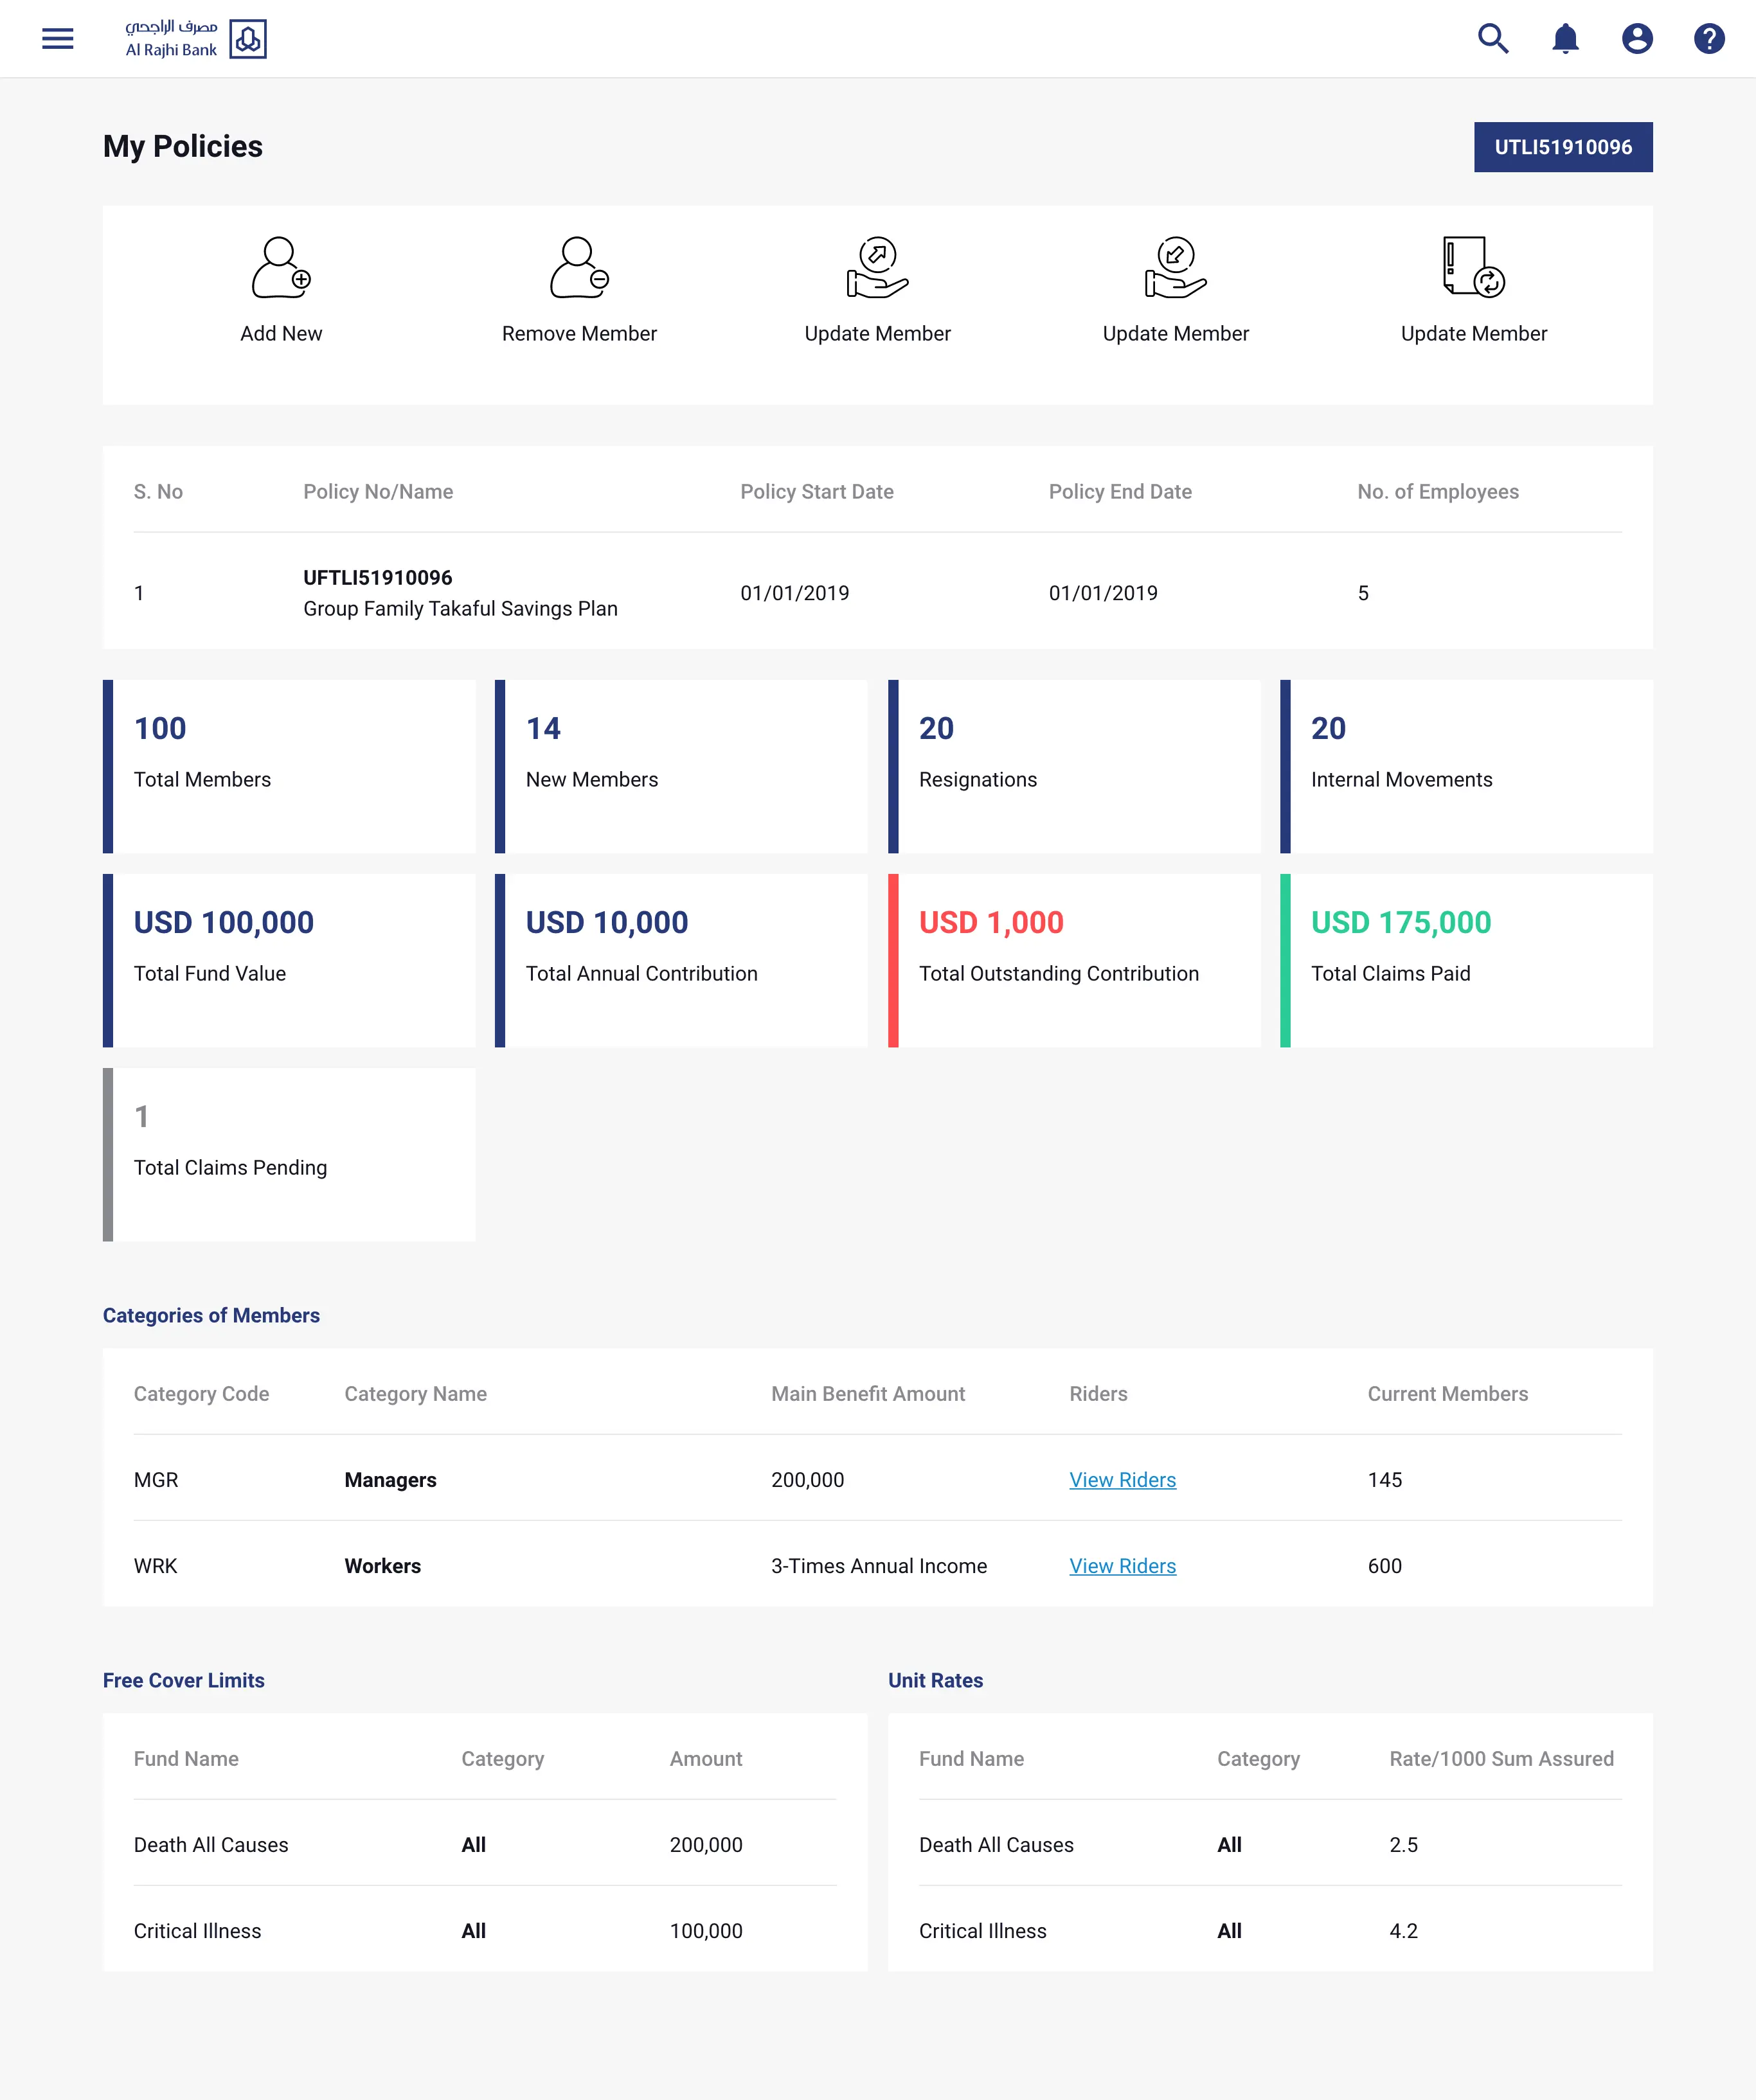This screenshot has width=1756, height=2100.
Task: Click Update Member icon with outgoing arrow
Action: 877,268
